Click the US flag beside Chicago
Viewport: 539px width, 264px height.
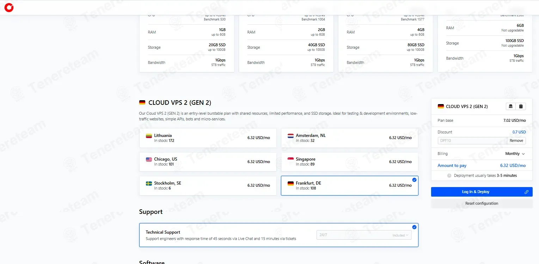(x=149, y=160)
